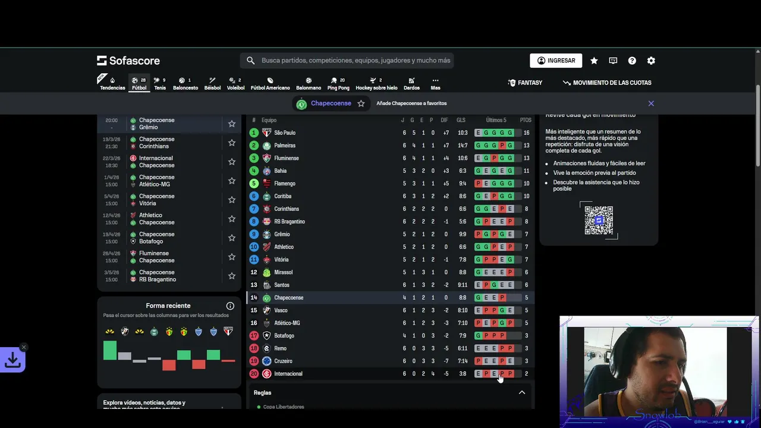This screenshot has width=761, height=428.
Task: Favorite the Chapecoense vs Botafogo match
Action: [232, 238]
